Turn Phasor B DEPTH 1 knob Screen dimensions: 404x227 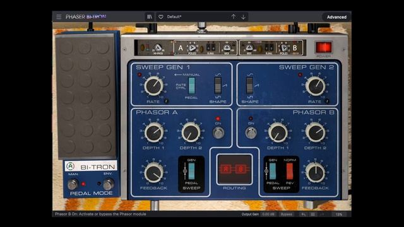[x=278, y=132]
